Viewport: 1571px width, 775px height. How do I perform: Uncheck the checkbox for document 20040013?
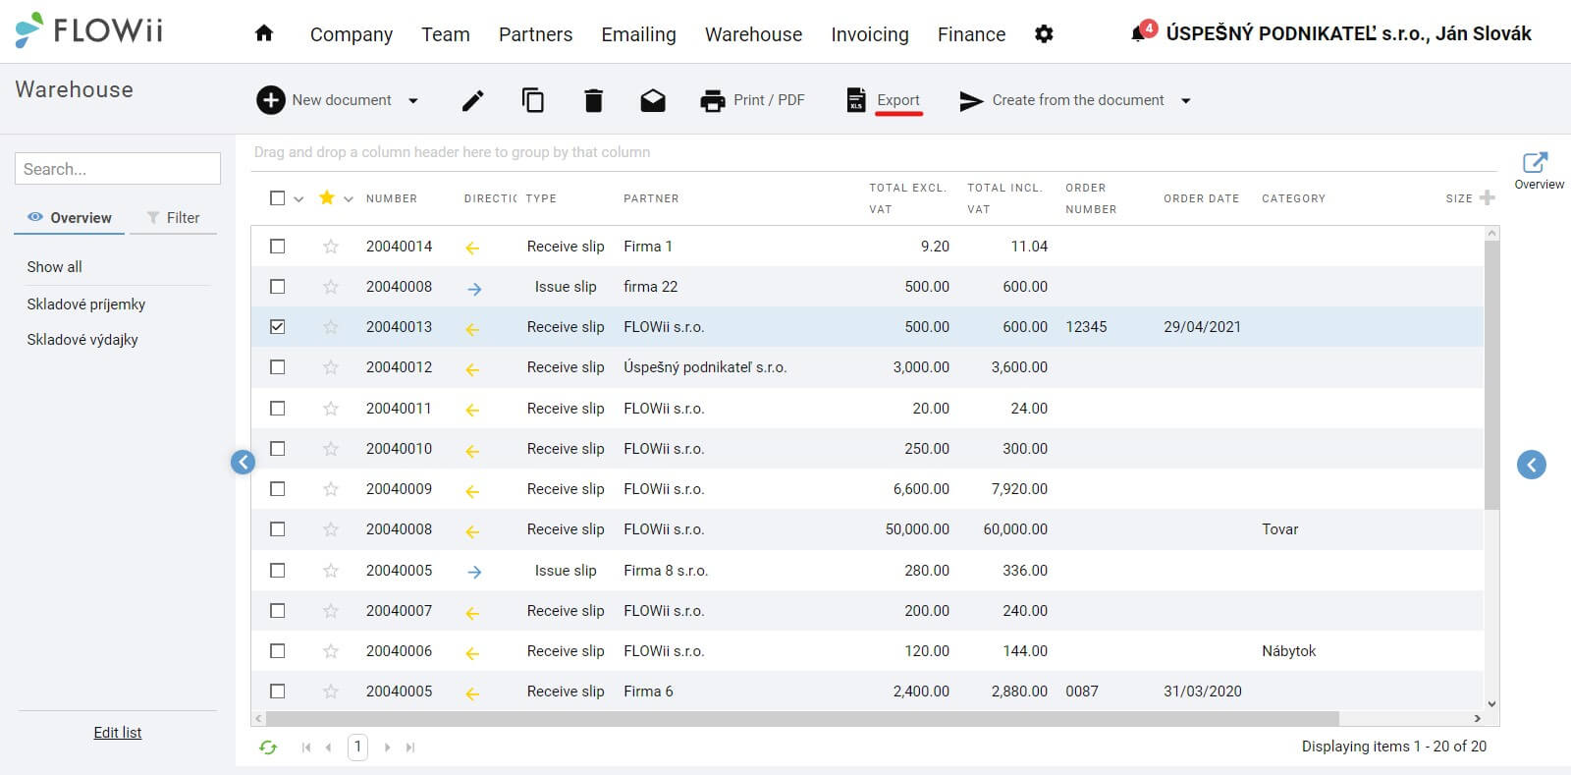pyautogui.click(x=278, y=327)
